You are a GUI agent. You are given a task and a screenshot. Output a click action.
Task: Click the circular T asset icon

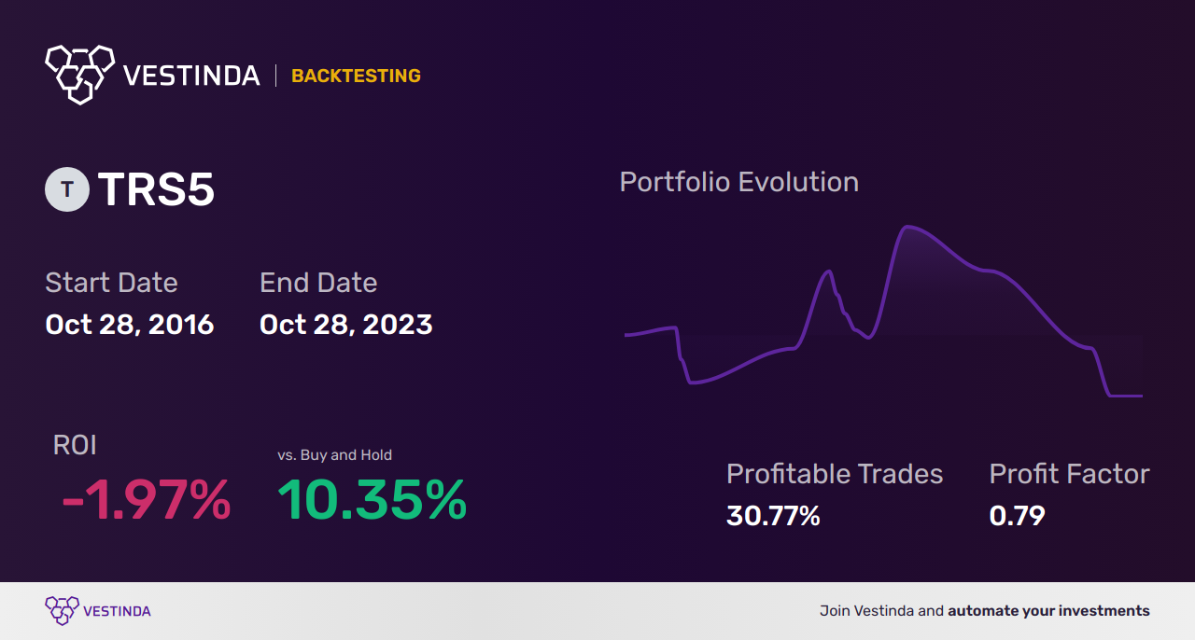pyautogui.click(x=67, y=189)
